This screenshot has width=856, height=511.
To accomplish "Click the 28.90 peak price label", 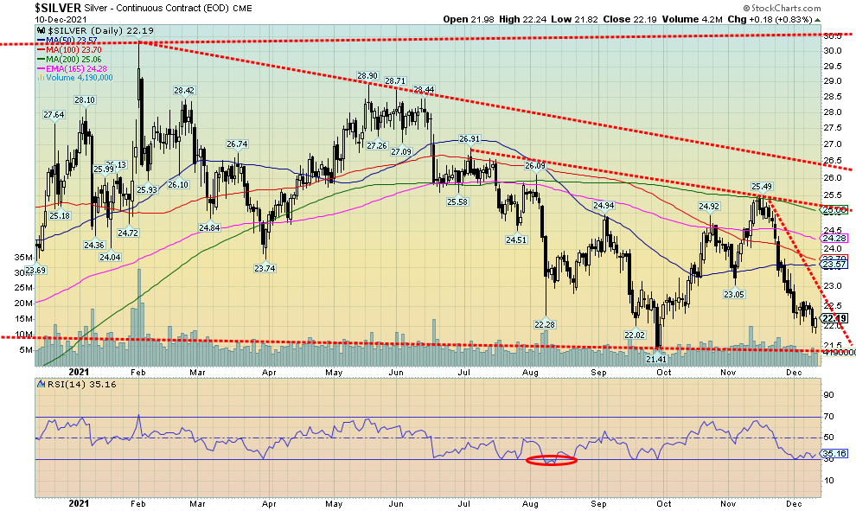I will (x=370, y=76).
